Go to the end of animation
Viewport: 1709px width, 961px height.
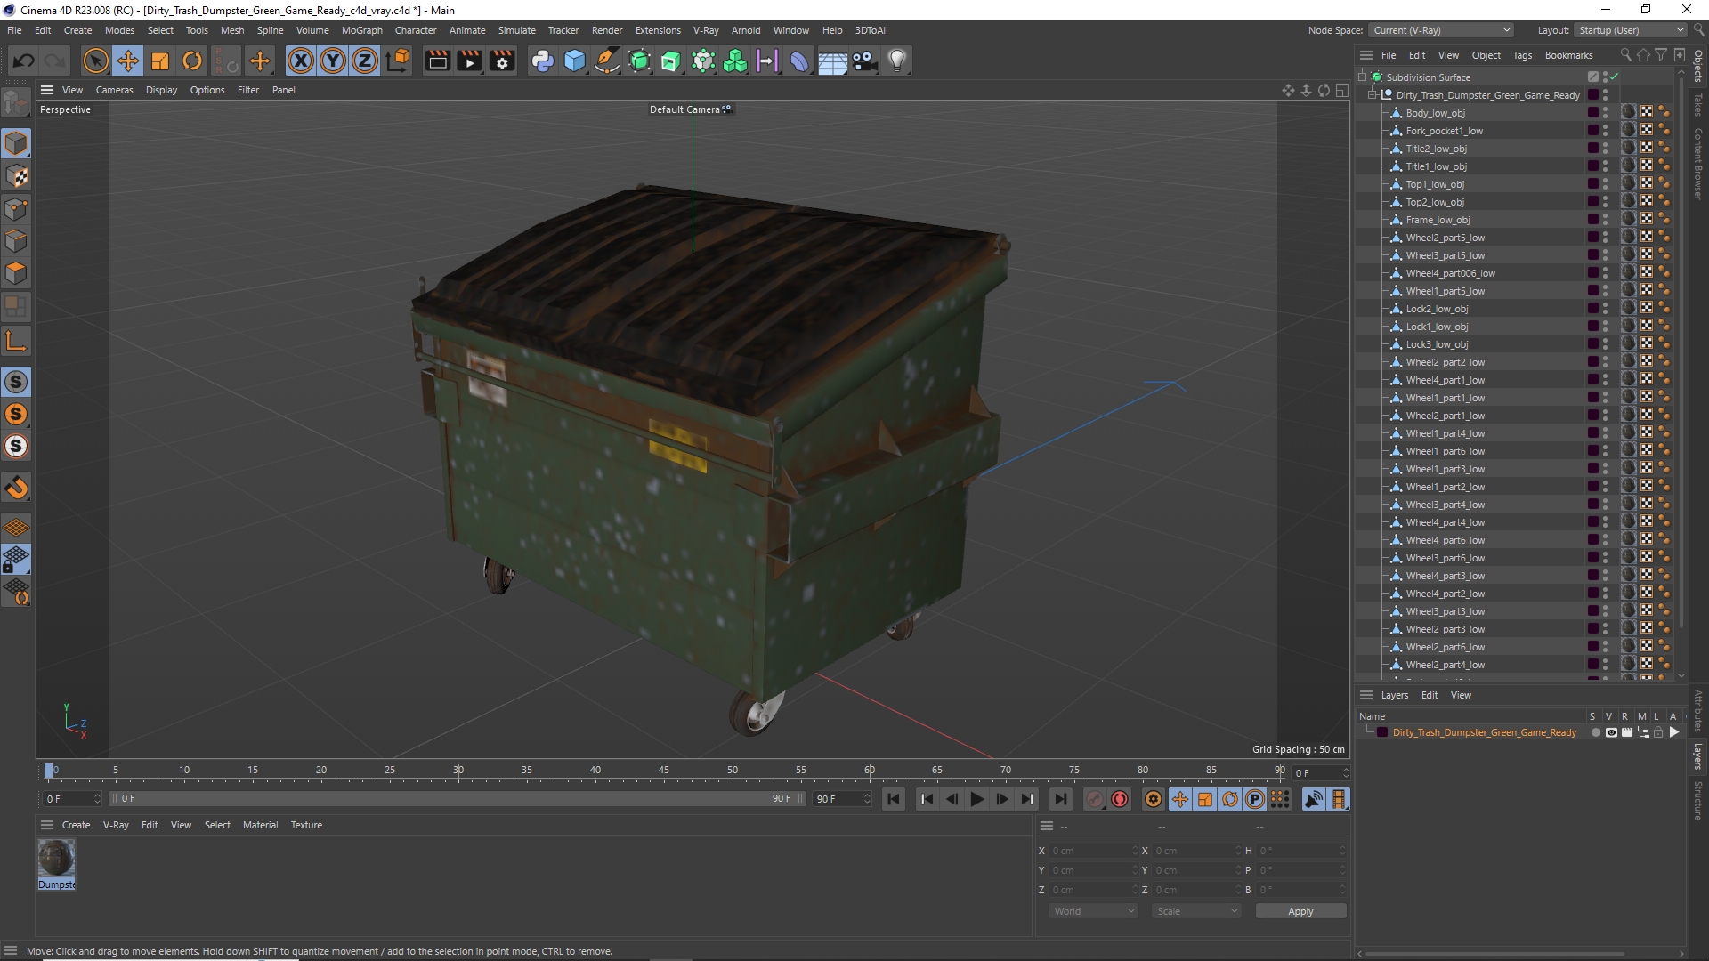[1060, 799]
